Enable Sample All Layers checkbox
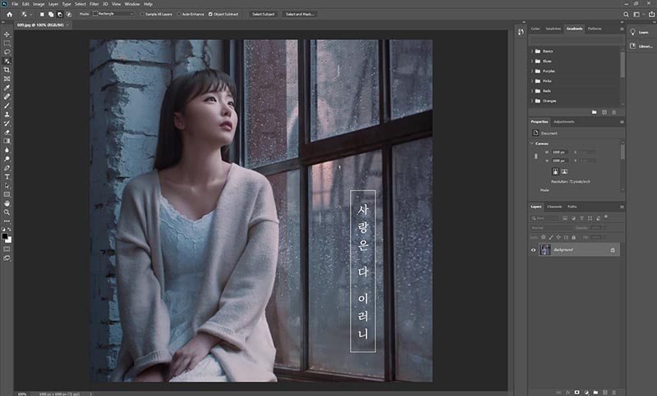657x396 pixels. pos(142,14)
